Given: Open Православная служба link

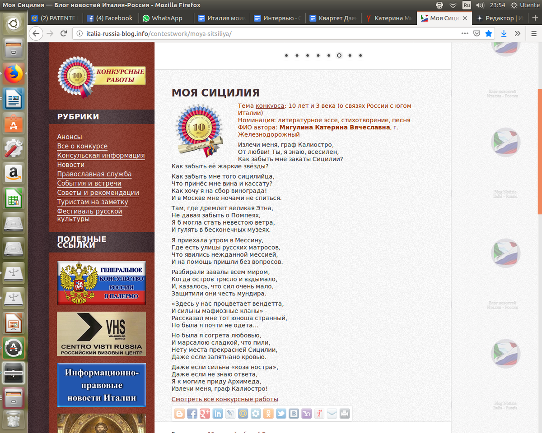Looking at the screenshot, I should point(94,174).
